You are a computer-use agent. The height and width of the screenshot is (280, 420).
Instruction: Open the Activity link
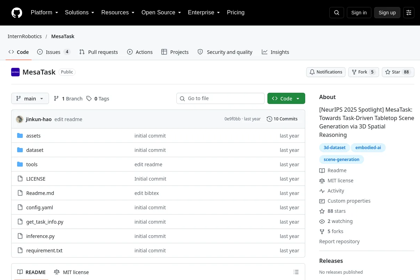click(332, 191)
